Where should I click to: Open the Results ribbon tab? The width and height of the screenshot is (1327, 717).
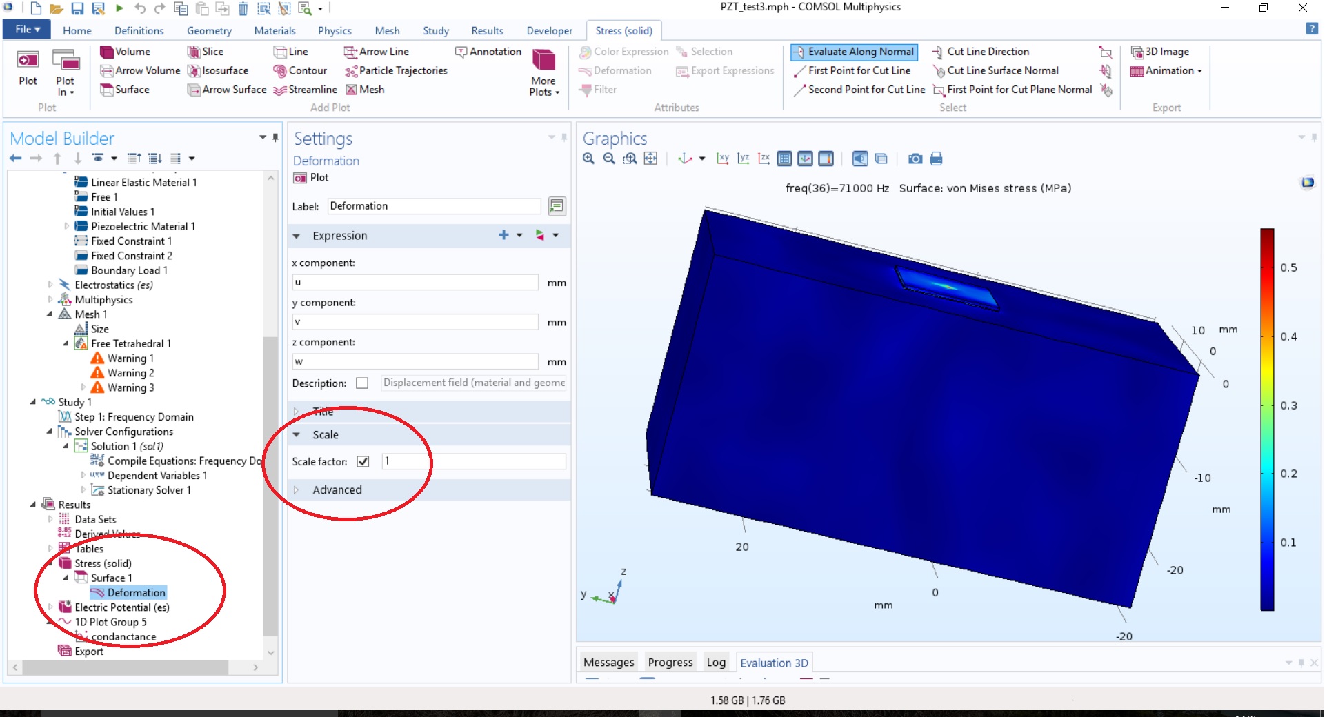coord(487,31)
